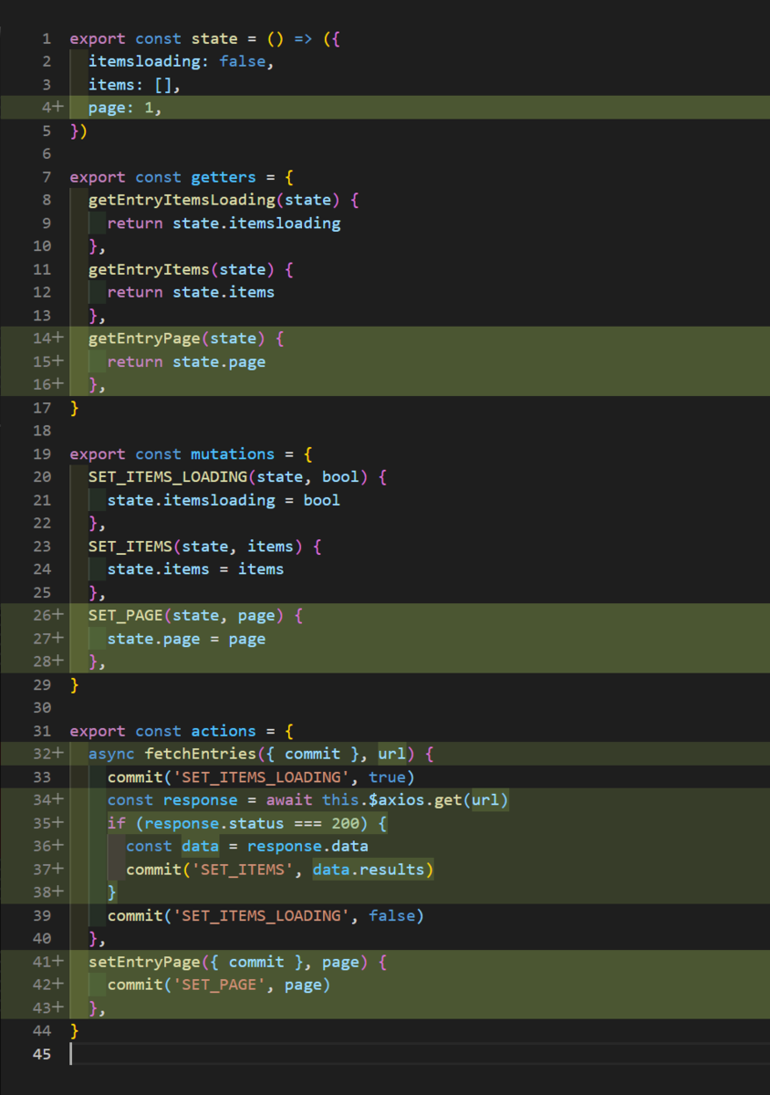Click the getEntryPage function name on line 14

144,339
